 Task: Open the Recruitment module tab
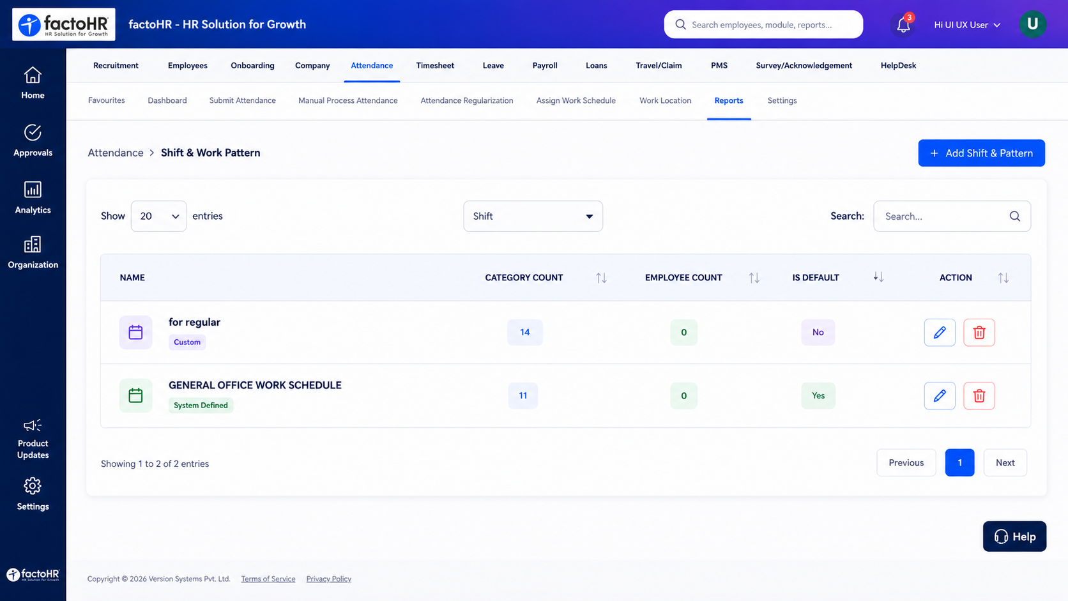click(x=116, y=65)
